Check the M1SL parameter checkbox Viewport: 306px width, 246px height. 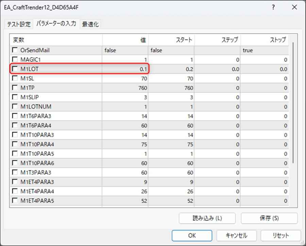pos(15,79)
